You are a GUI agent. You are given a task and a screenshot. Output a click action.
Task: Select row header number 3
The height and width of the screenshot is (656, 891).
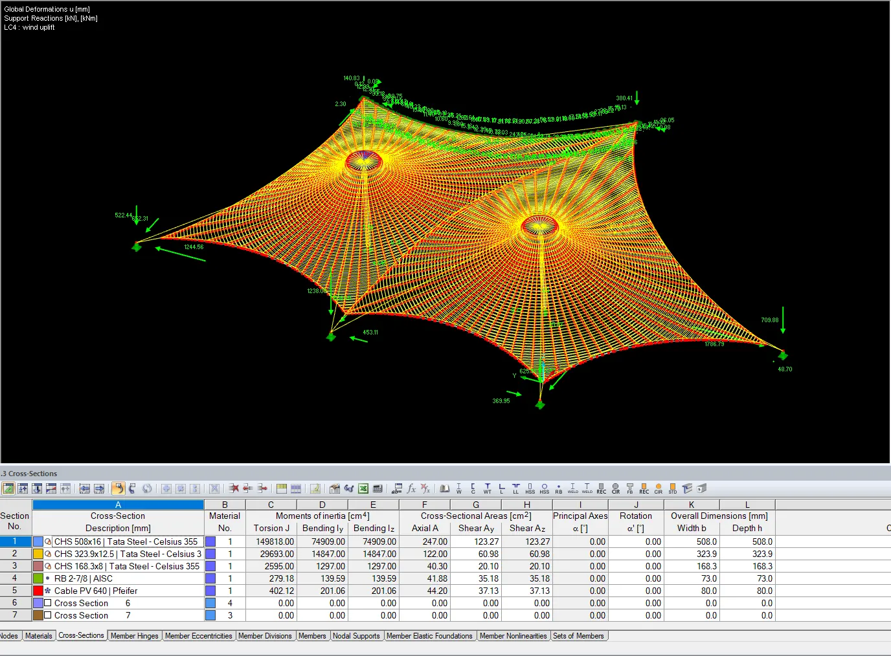[x=15, y=565]
